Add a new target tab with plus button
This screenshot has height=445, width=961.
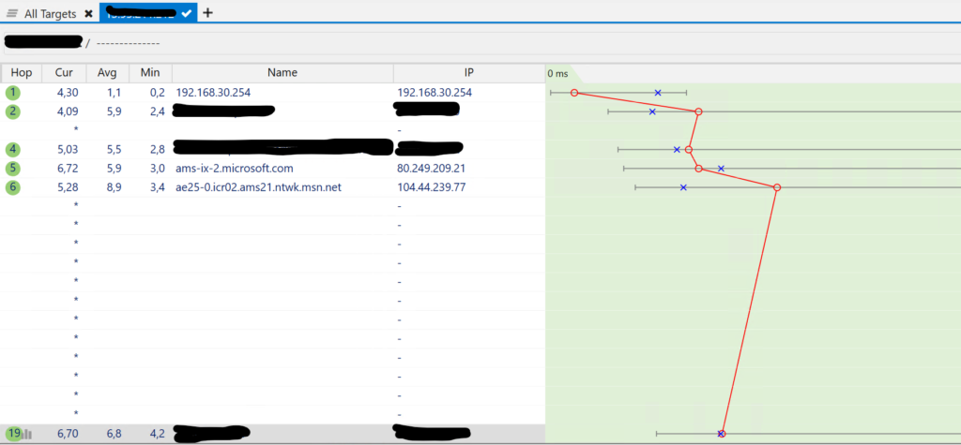(207, 13)
